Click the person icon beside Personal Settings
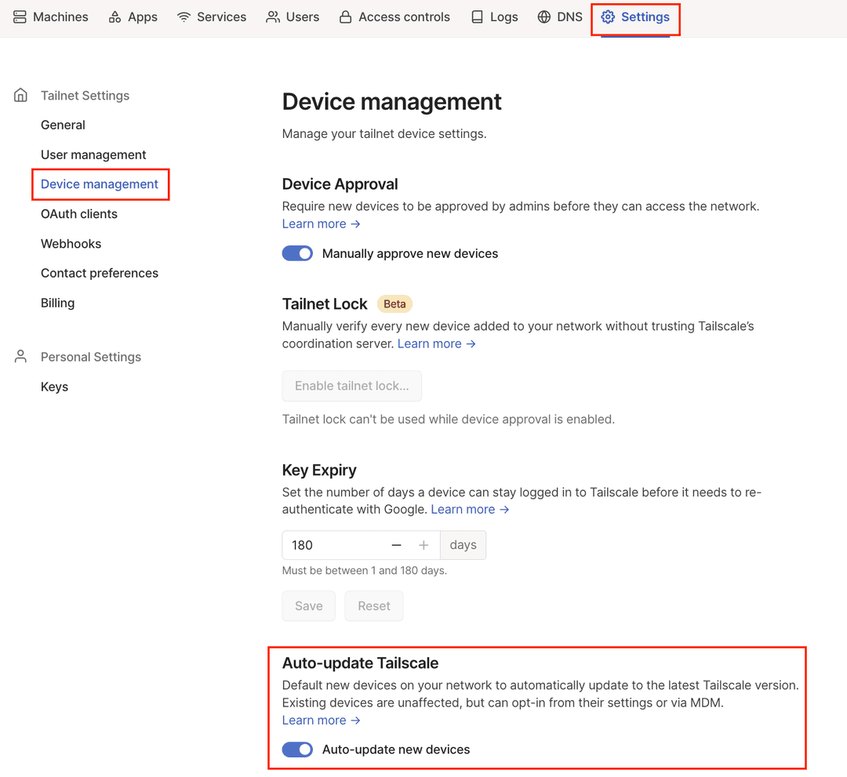Image resolution: width=847 pixels, height=777 pixels. pyautogui.click(x=19, y=356)
